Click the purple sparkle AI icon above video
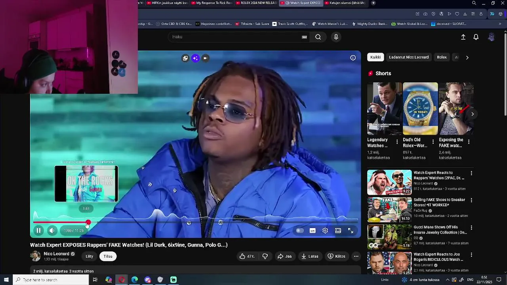 coord(195,58)
